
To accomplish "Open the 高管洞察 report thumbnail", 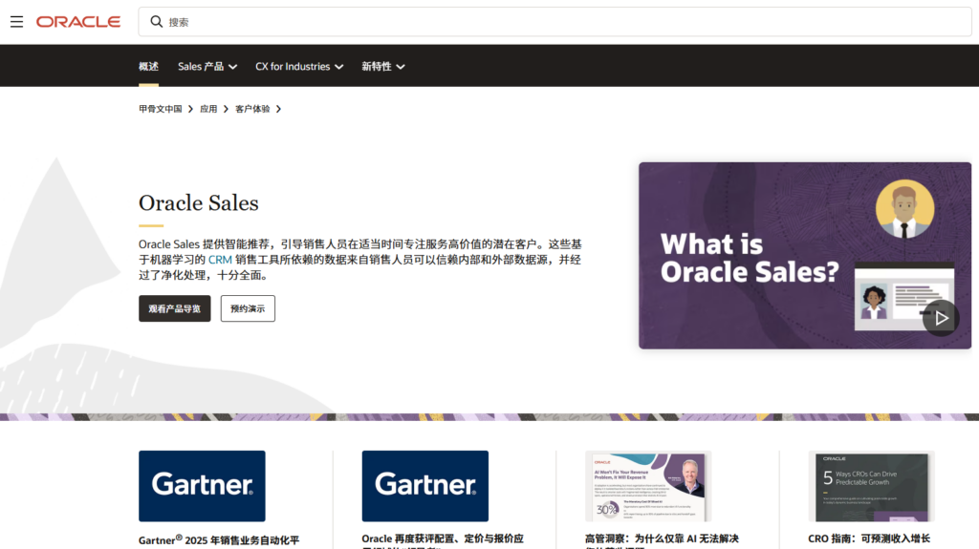I will pos(648,486).
